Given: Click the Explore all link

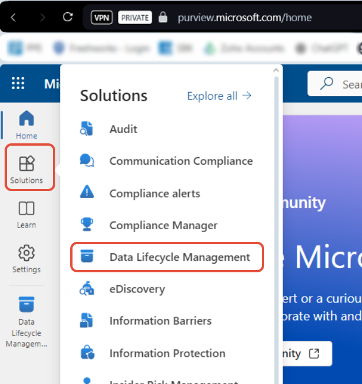Looking at the screenshot, I should pos(219,96).
